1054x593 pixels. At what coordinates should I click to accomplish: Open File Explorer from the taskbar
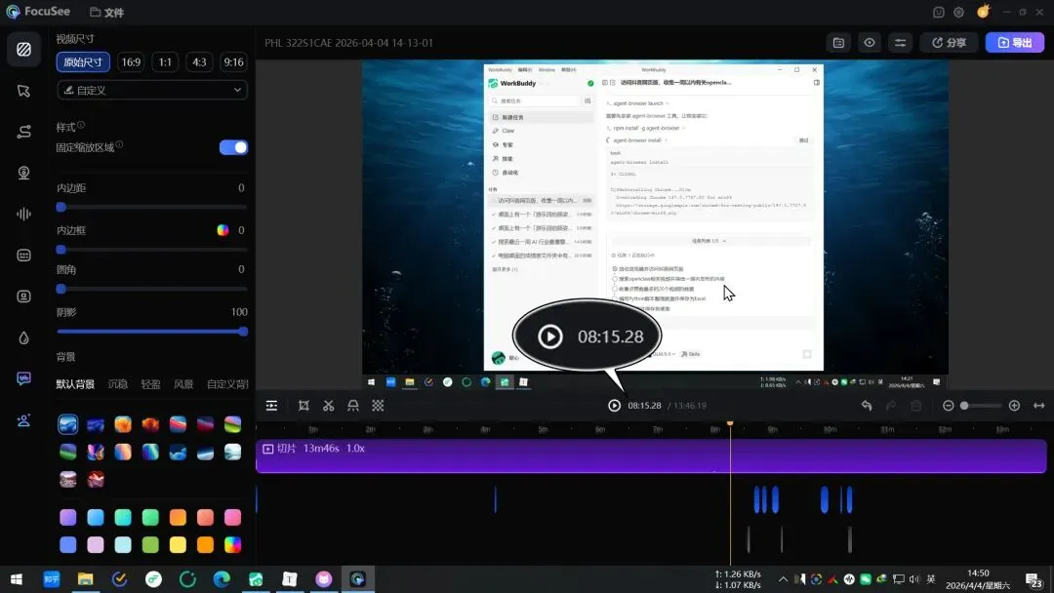coord(85,579)
